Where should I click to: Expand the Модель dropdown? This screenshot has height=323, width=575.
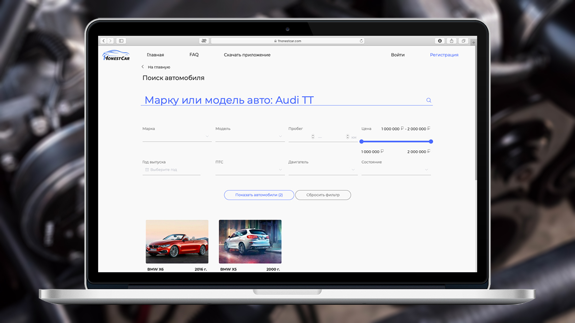click(x=250, y=136)
